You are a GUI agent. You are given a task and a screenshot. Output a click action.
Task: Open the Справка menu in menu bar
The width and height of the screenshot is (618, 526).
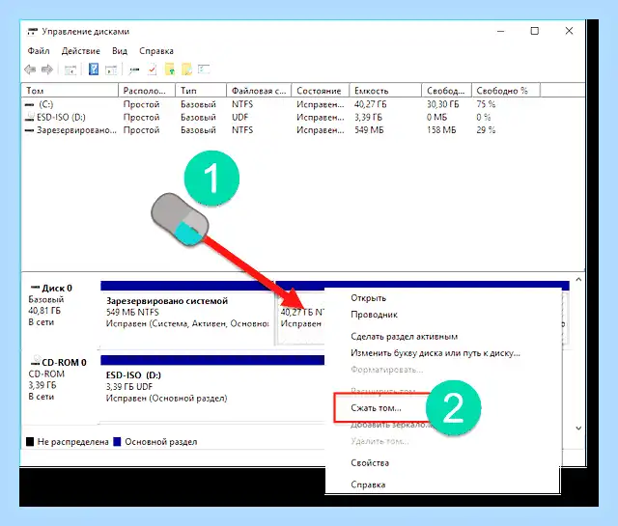(156, 51)
